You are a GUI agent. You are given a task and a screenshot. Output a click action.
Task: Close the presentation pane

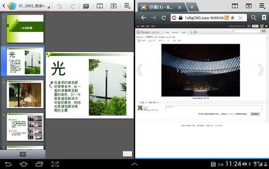pyautogui.click(x=113, y=6)
